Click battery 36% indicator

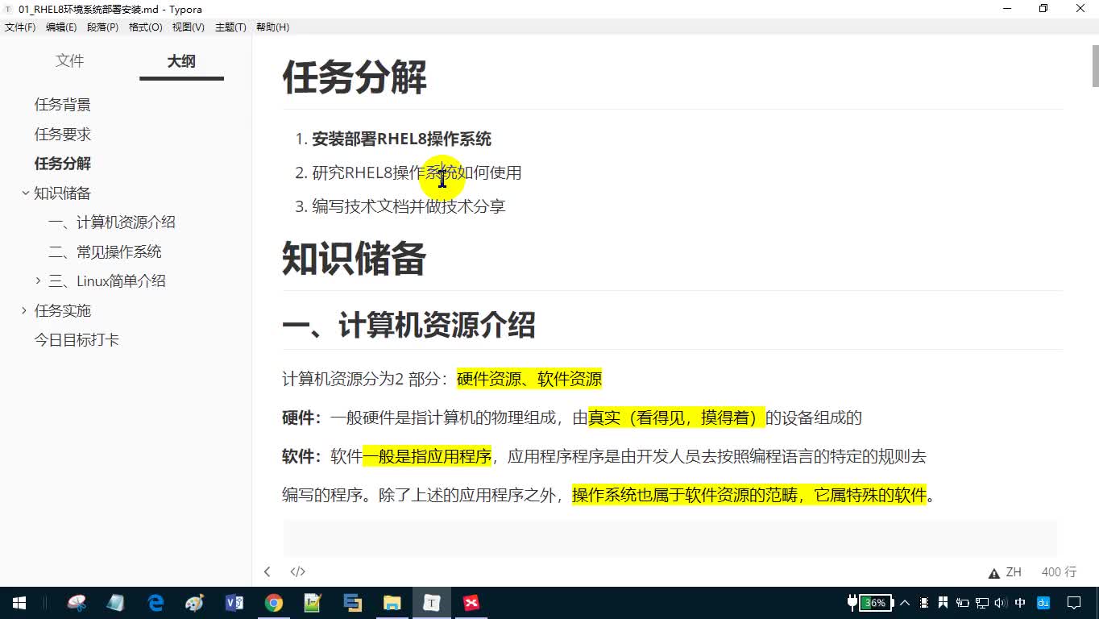[876, 603]
